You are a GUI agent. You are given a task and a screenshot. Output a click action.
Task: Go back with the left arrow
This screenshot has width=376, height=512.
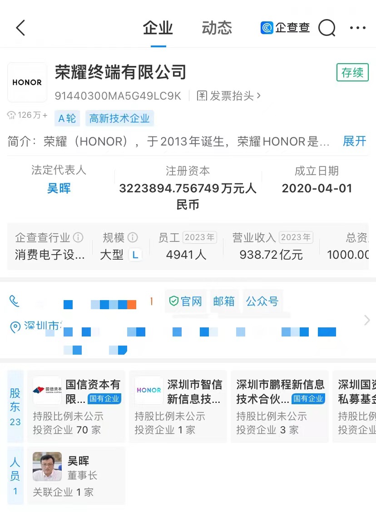20,28
